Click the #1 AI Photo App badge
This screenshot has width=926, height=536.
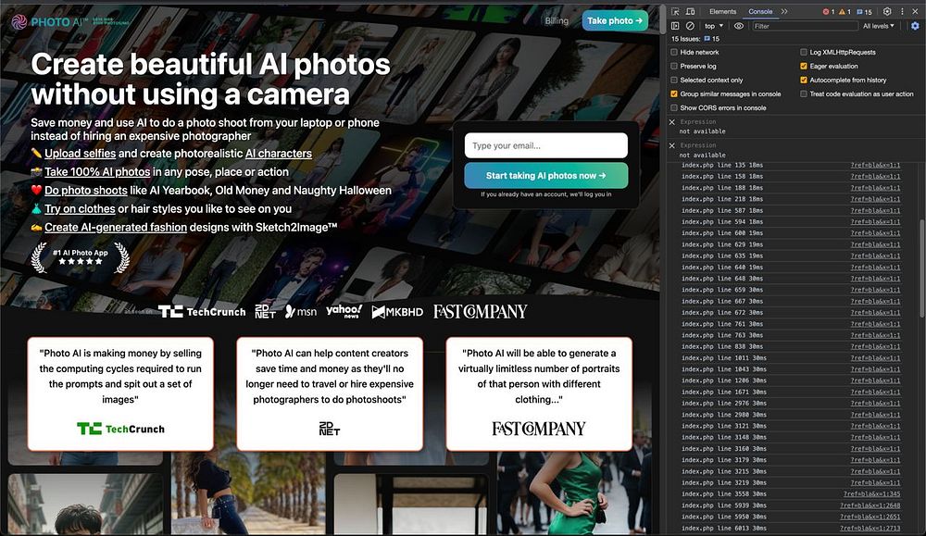81,257
